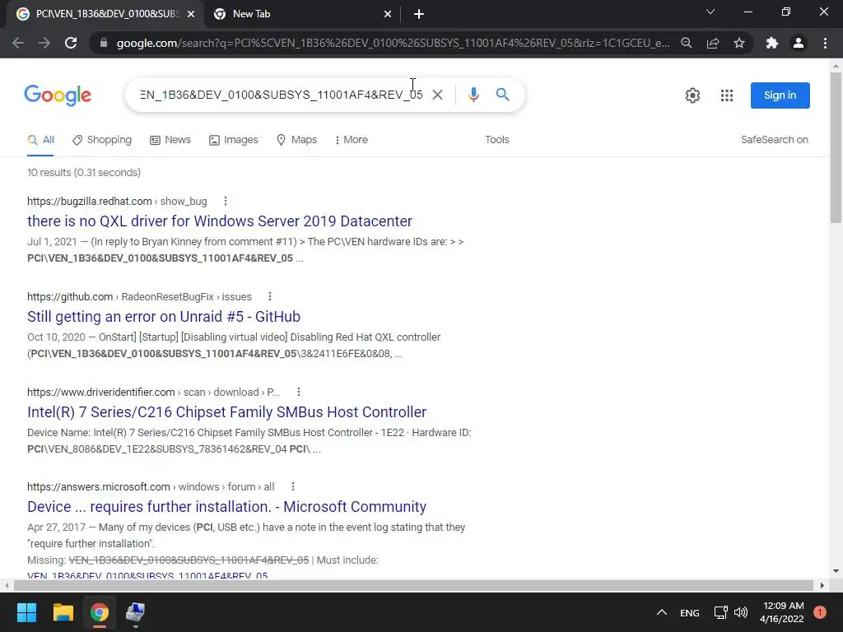Open the Google apps grid
This screenshot has height=632, width=843.
pos(727,95)
